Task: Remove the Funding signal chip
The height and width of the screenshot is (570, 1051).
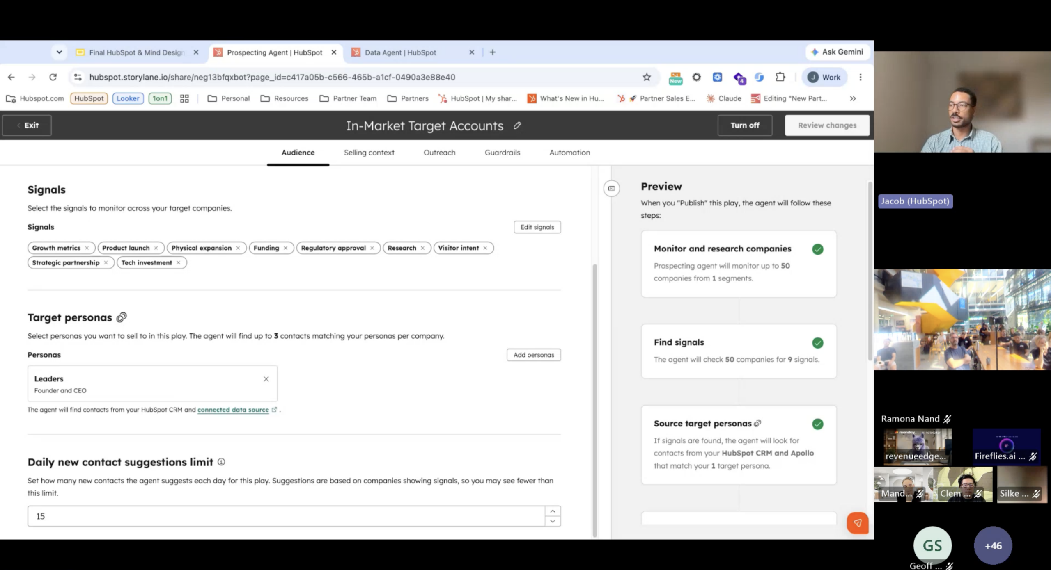Action: [285, 248]
